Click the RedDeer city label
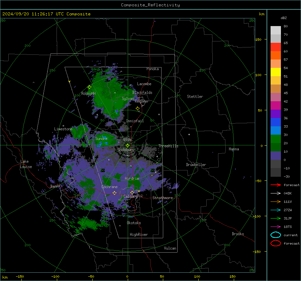 pyautogui.click(x=142, y=101)
